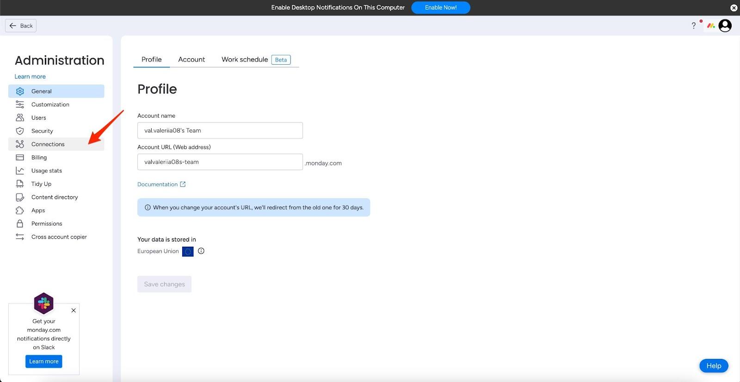Screen dimensions: 740x382
Task: Switch to the Work schedule tab
Action: coord(245,60)
